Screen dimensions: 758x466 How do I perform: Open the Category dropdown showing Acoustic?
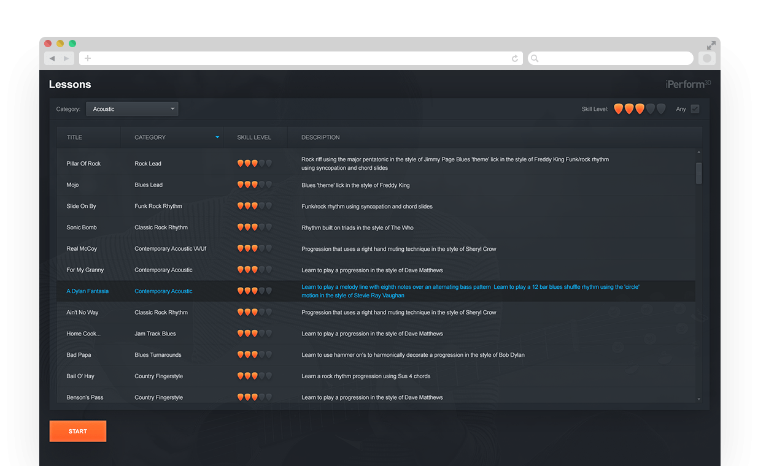tap(132, 109)
